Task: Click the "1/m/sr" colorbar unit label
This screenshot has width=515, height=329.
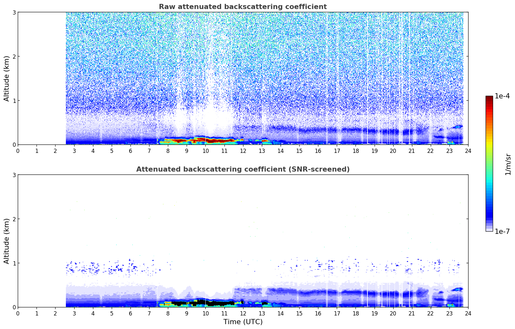Action: 508,164
